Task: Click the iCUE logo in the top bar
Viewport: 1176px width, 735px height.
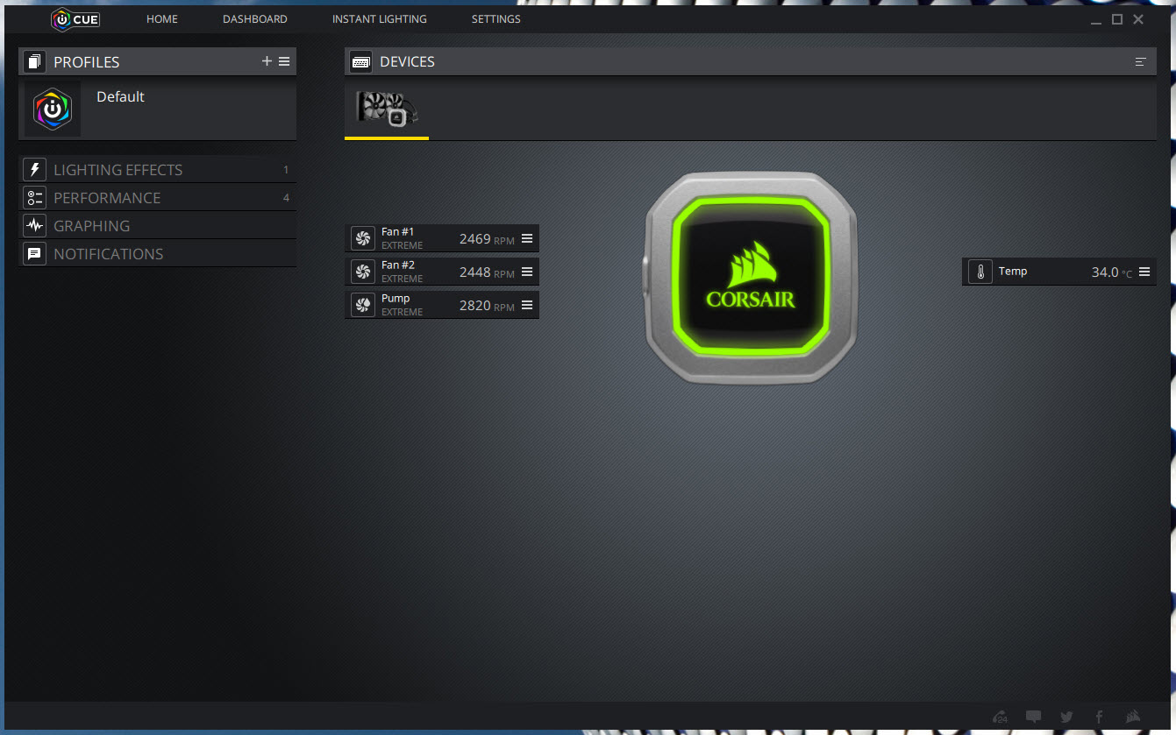Action: click(75, 19)
